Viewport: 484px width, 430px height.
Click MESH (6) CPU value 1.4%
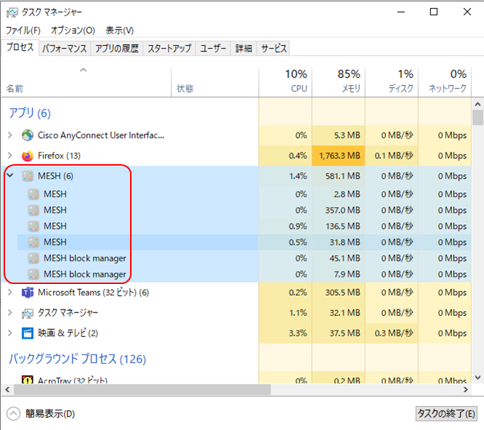click(298, 176)
